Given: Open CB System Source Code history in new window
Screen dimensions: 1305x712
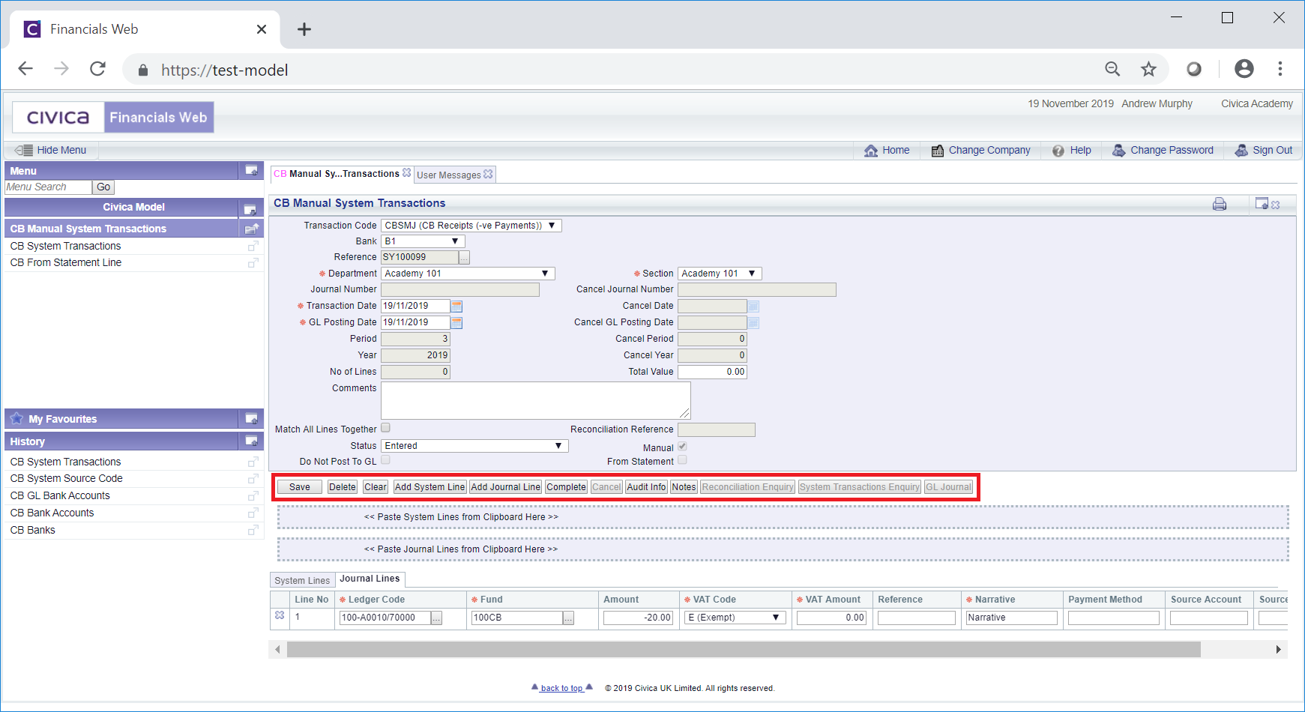Looking at the screenshot, I should [253, 479].
